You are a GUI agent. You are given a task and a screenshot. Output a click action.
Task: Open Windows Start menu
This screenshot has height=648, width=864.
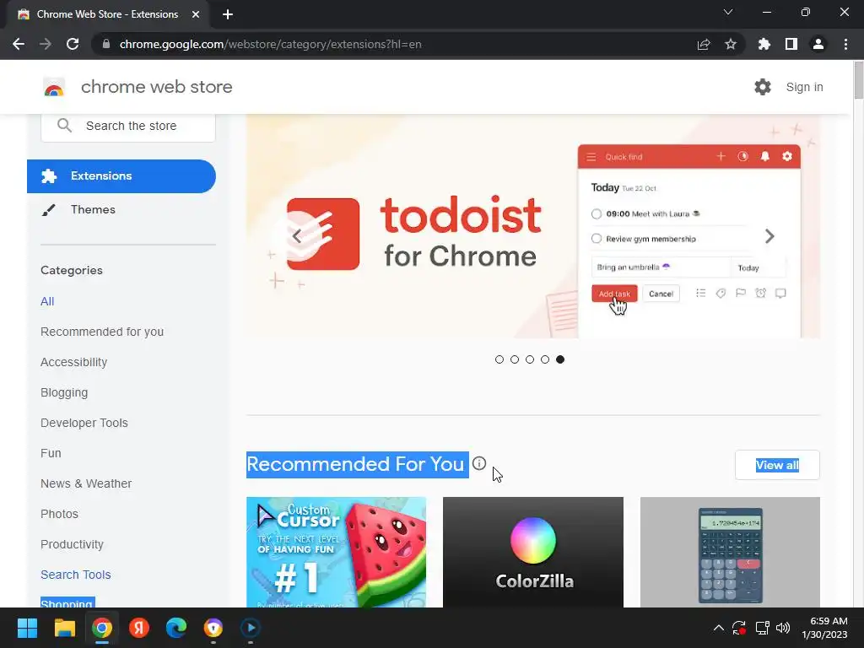[x=27, y=628]
